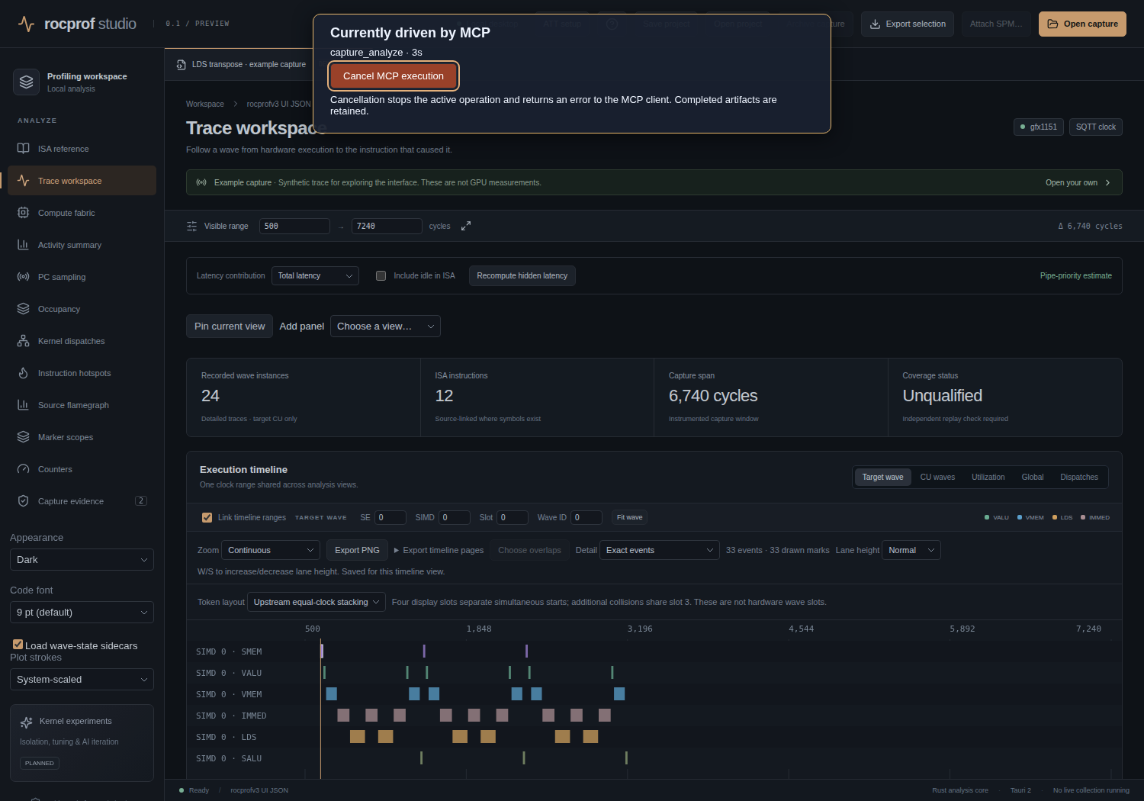Switch to the Utilization tab
1144x801 pixels.
coord(988,478)
